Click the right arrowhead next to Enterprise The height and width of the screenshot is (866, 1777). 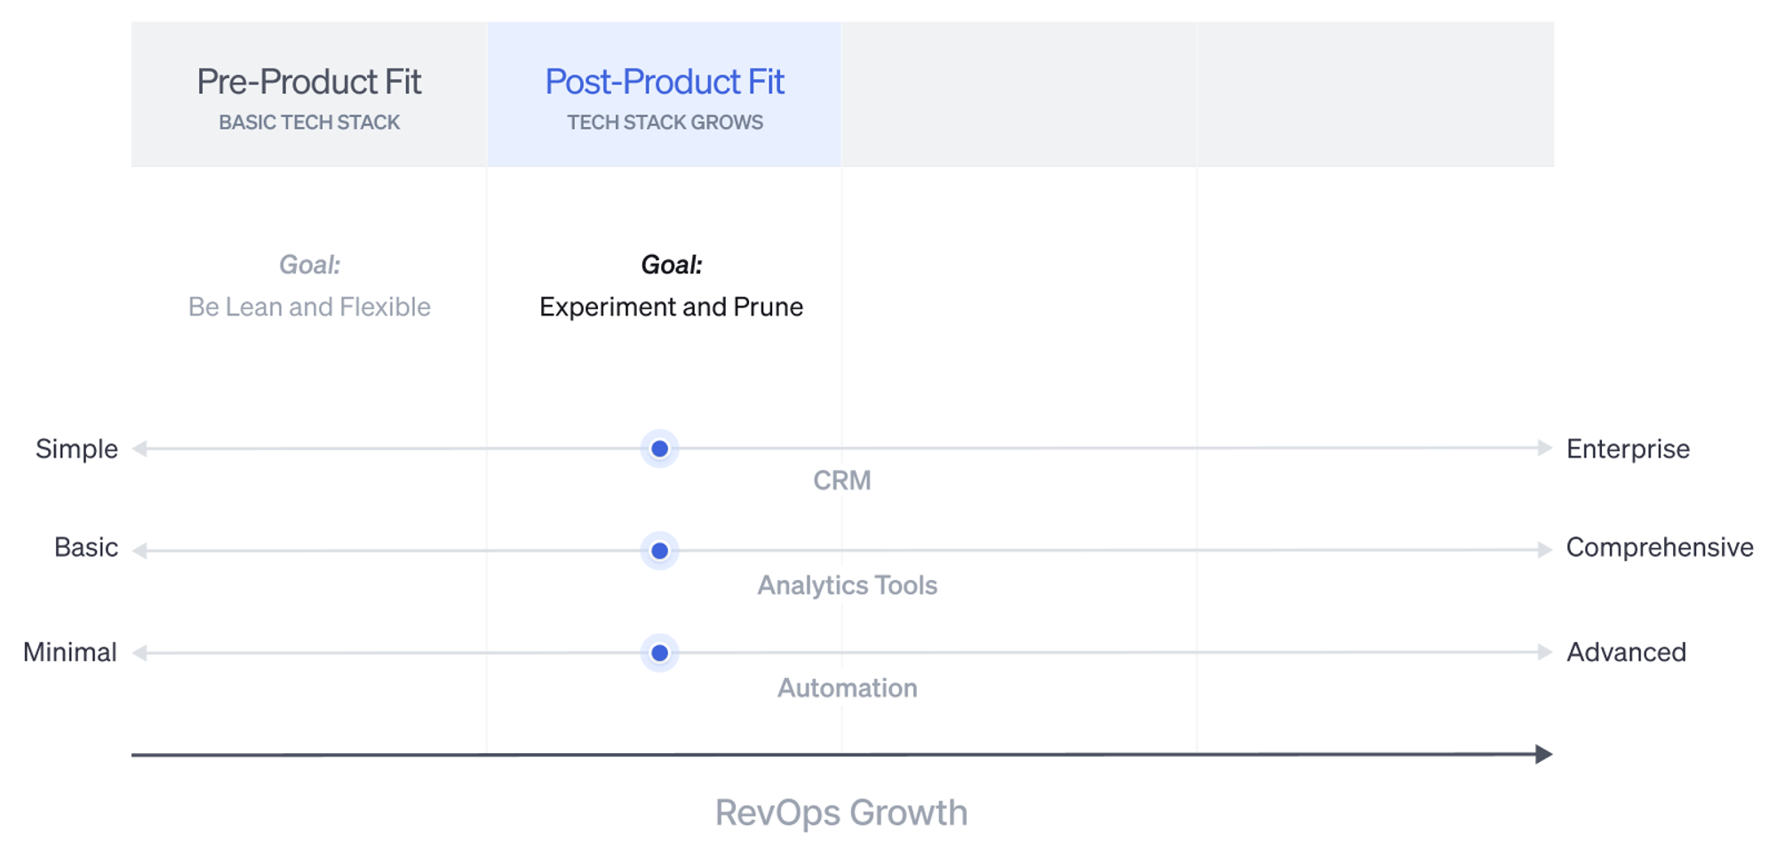pos(1545,448)
